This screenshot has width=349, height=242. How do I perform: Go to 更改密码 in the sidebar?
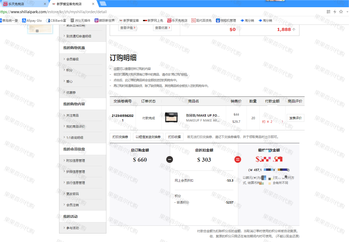[x=73, y=194]
